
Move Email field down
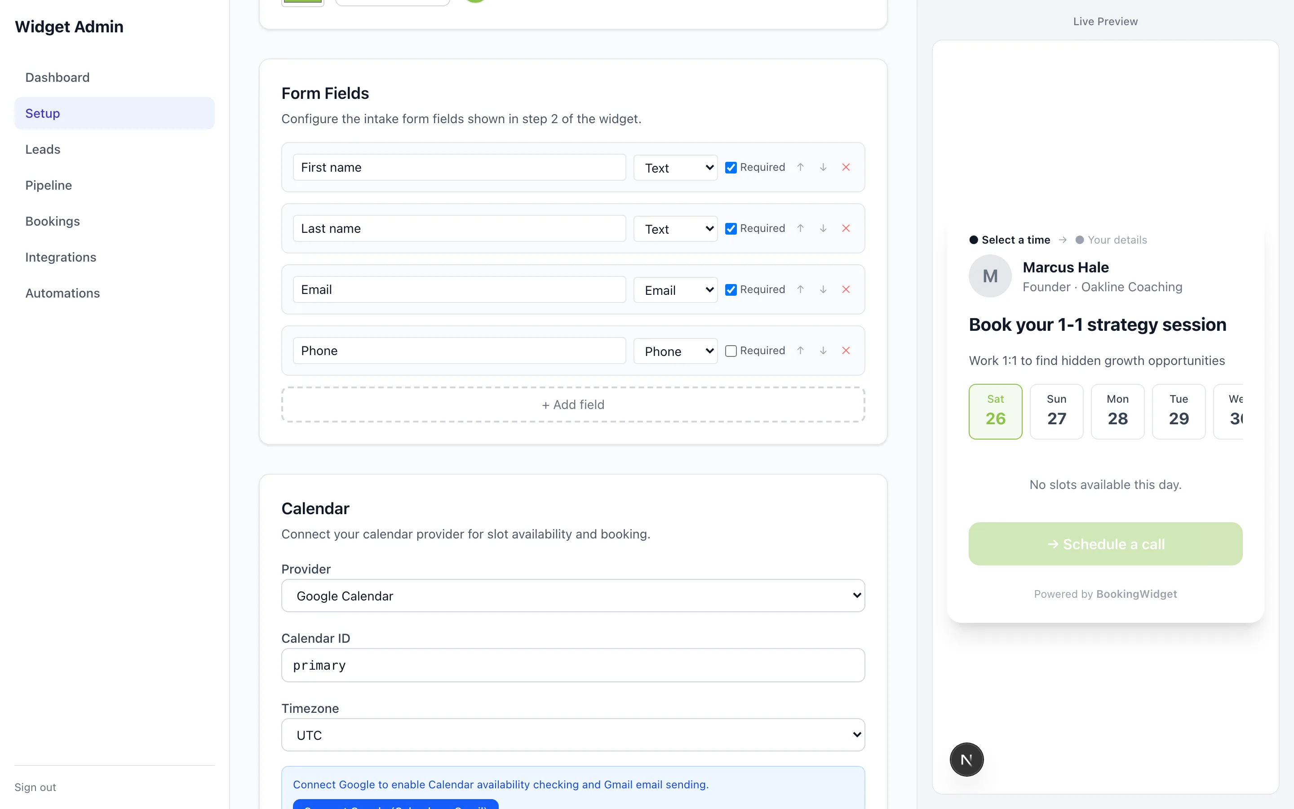click(x=823, y=289)
